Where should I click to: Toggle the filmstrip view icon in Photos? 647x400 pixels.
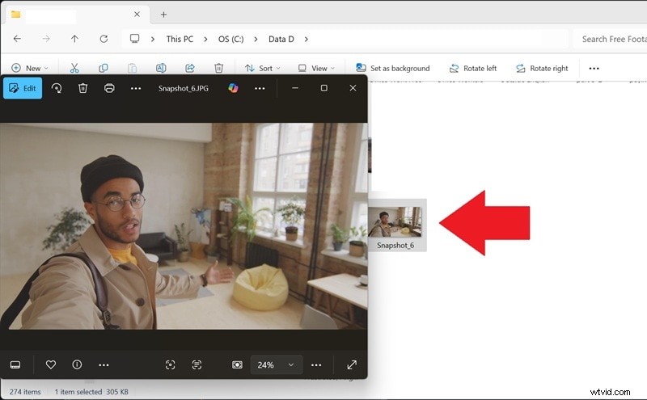click(x=15, y=364)
